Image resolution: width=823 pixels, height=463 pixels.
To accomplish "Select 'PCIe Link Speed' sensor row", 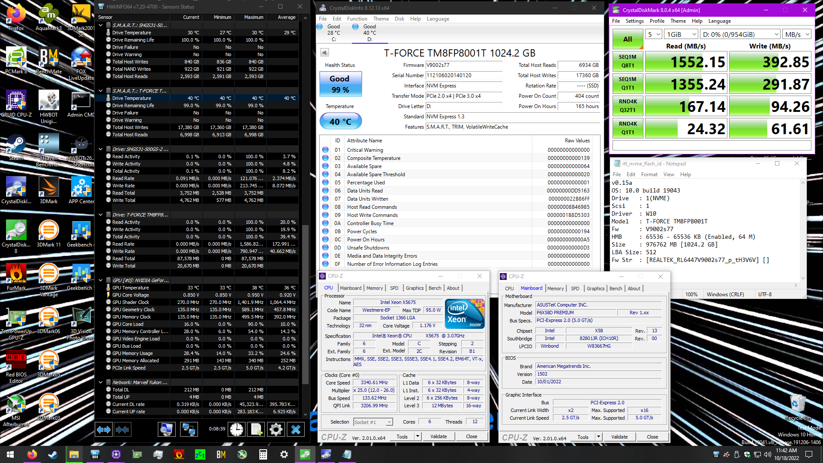I will 201,368.
